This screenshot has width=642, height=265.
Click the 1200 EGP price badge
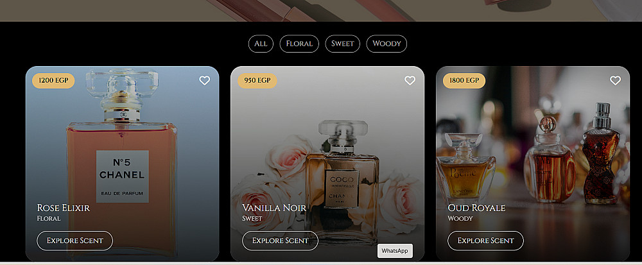(54, 81)
